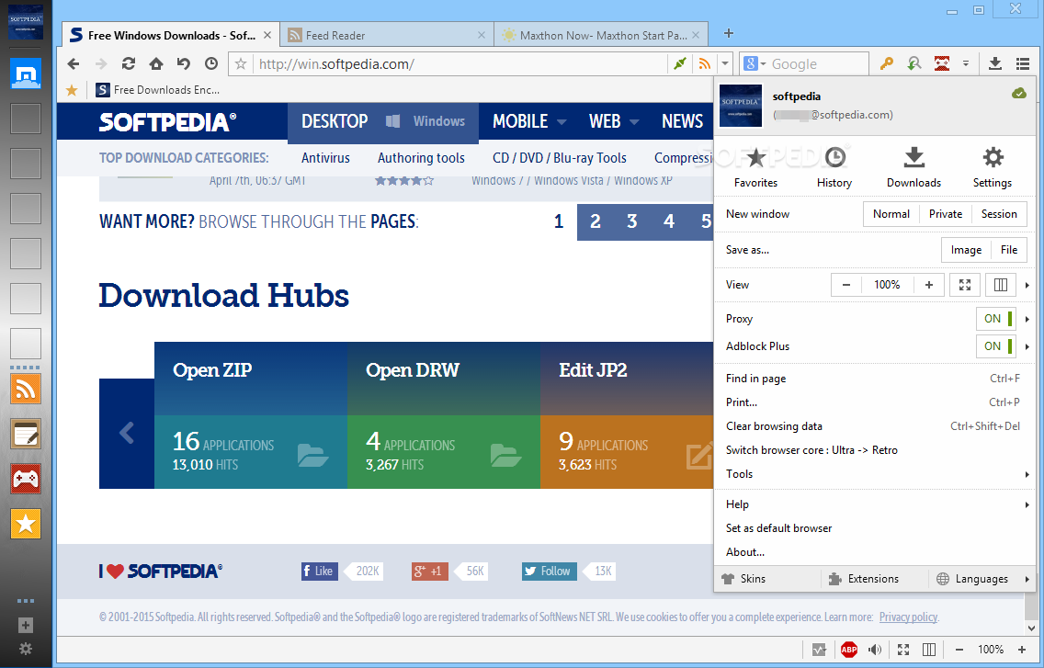This screenshot has width=1044, height=668.
Task: Increase zoom with plus in View row
Action: point(929,285)
